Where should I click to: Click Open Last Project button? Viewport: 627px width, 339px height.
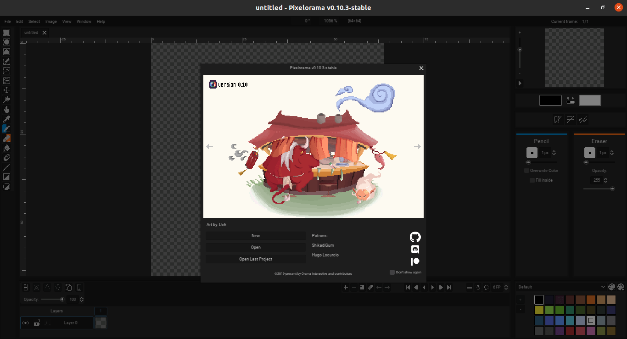256,259
